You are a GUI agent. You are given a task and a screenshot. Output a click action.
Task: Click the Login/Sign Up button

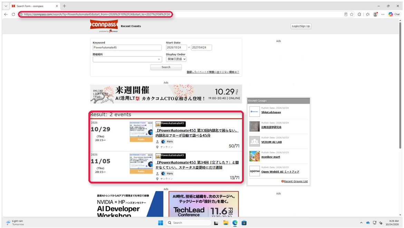tap(301, 26)
